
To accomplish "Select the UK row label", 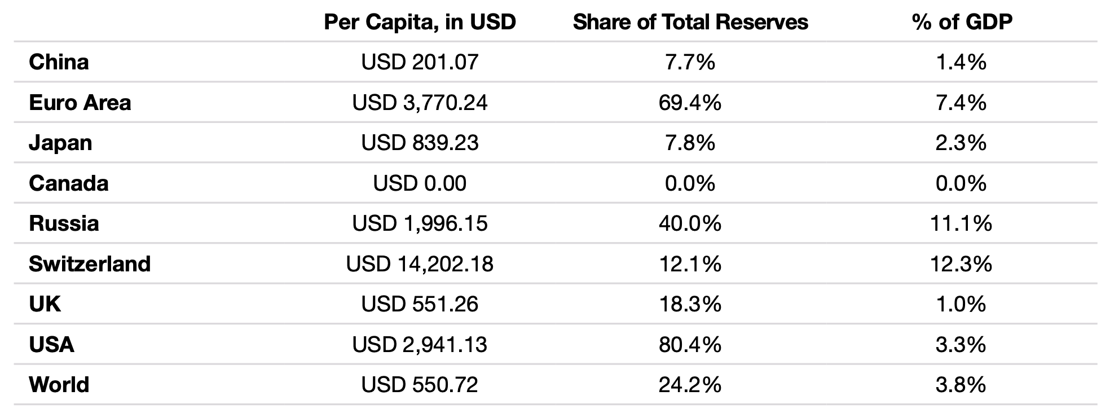I will pos(45,304).
